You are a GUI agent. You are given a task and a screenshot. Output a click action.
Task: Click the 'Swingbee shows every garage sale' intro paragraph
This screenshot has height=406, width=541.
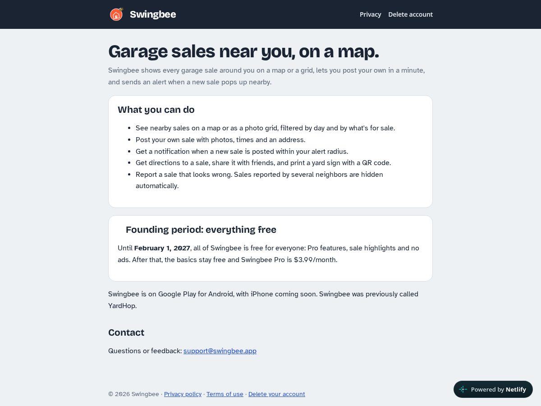[266, 76]
